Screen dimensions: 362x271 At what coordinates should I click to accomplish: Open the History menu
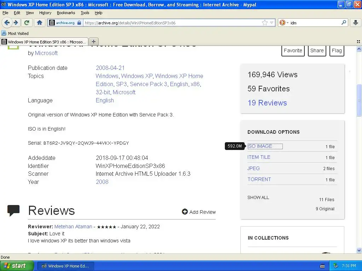pos(45,13)
